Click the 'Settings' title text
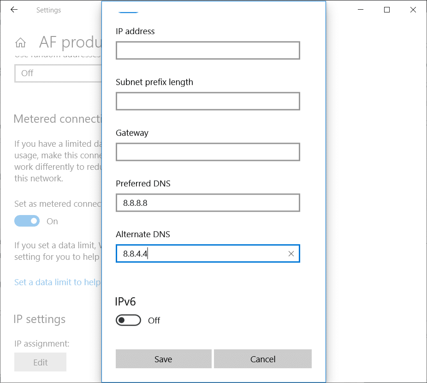 pyautogui.click(x=49, y=10)
